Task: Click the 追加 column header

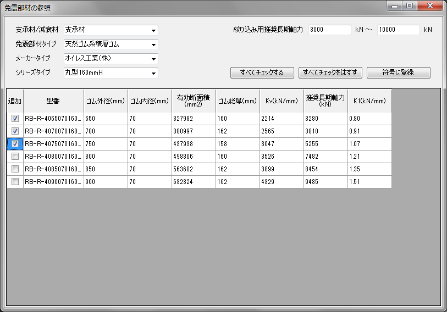Action: point(15,101)
